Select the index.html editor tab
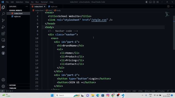Screen dimensions: 175x98 38,7
